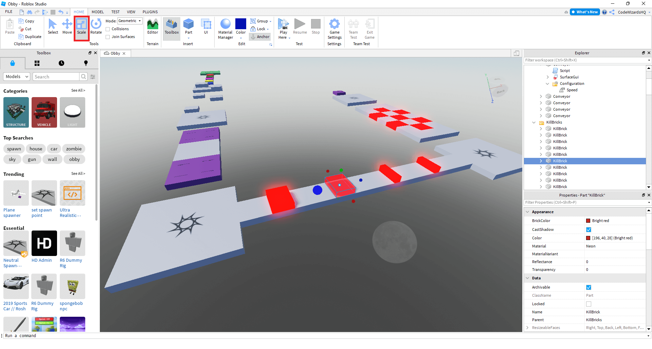Select the Move tool
Viewport: 652px width, 349px height.
tap(67, 27)
